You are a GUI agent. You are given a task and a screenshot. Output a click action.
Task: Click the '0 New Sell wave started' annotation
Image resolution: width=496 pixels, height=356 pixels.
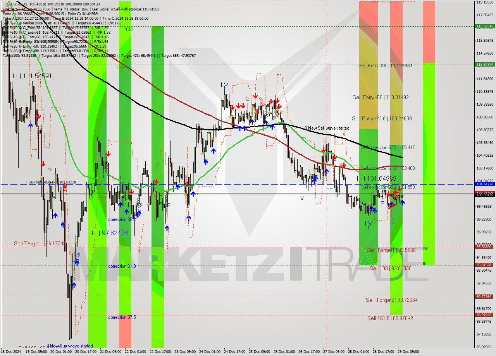327,128
